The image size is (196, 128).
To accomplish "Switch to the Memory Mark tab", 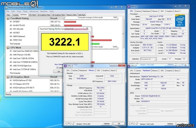I will (72, 15).
